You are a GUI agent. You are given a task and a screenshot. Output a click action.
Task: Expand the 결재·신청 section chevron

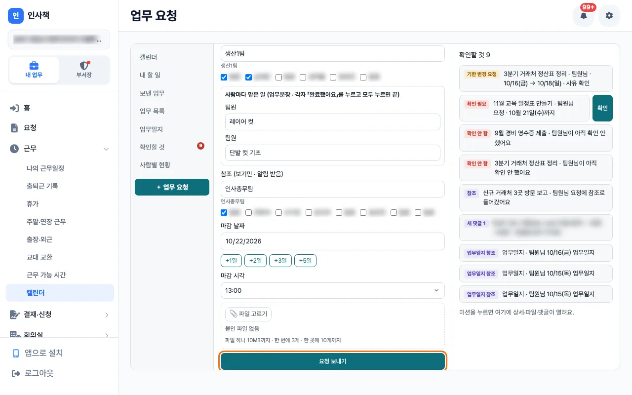pos(107,315)
